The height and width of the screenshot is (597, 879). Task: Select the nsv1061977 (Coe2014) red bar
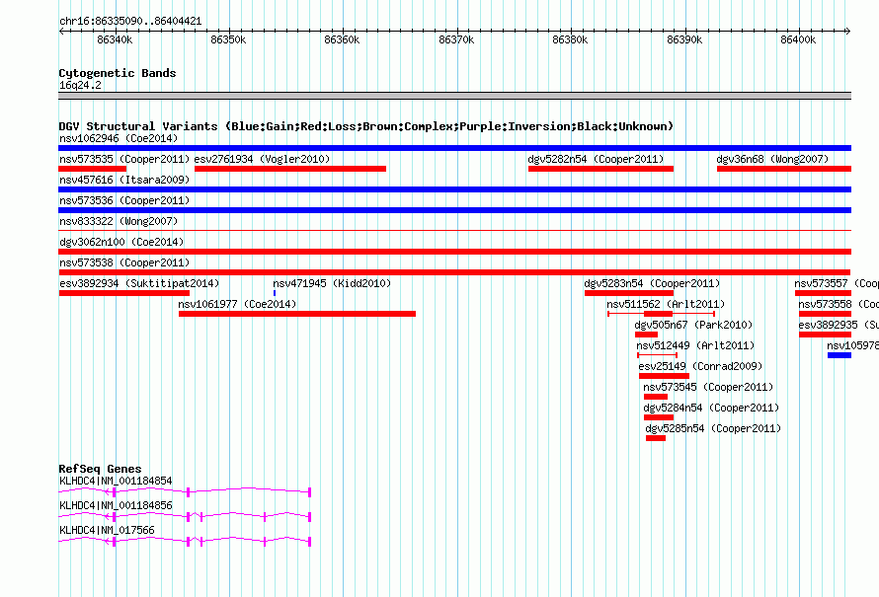point(297,314)
